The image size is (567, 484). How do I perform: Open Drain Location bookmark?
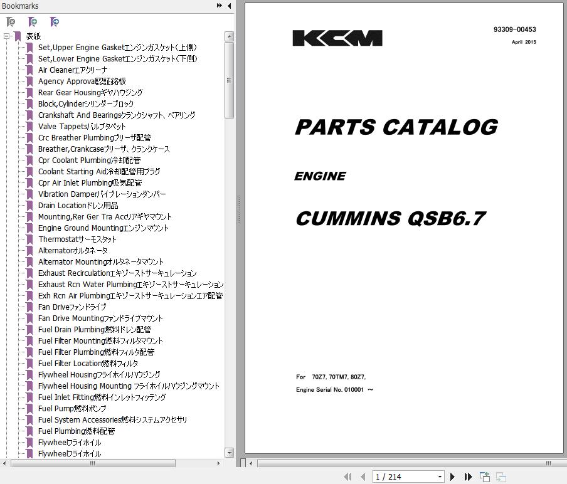click(78, 205)
